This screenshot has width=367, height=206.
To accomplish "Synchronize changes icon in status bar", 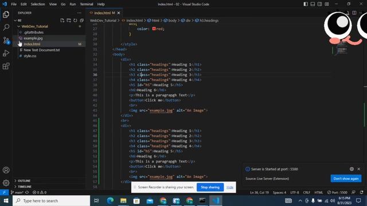I will [27, 192].
